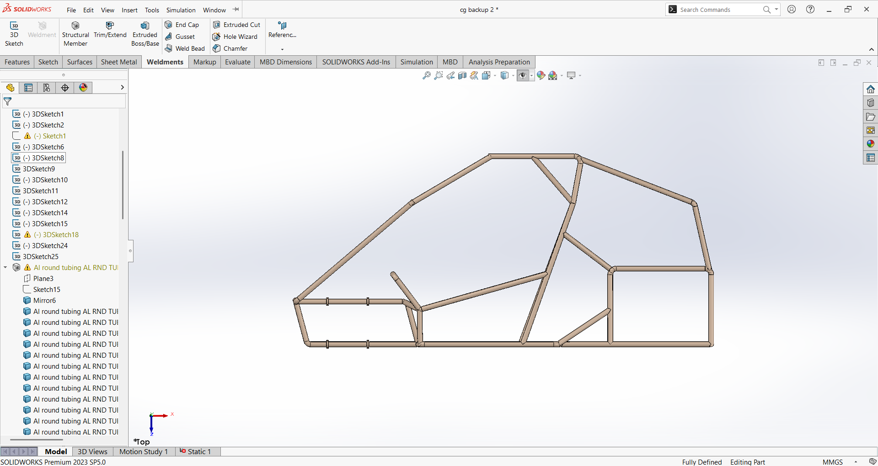878x466 pixels.
Task: Pin the menu bar
Action: coord(236,10)
